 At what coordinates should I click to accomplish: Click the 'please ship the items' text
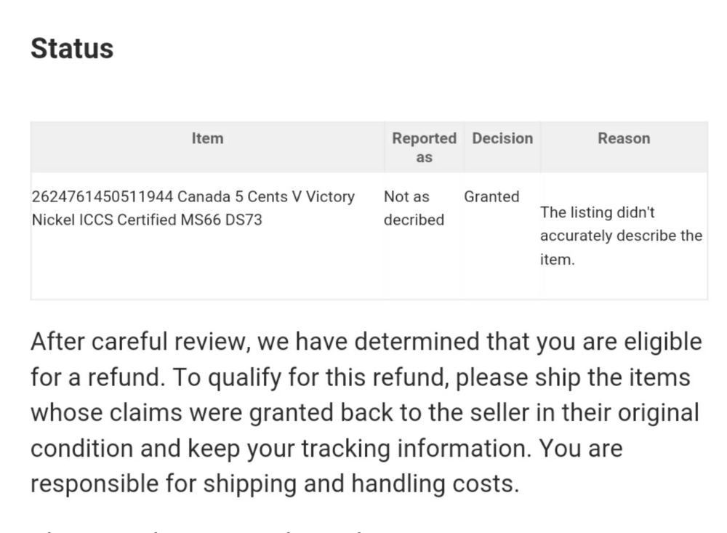coord(573,377)
